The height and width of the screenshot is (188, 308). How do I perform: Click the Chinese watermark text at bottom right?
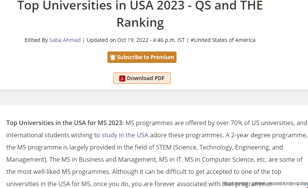click(x=266, y=184)
